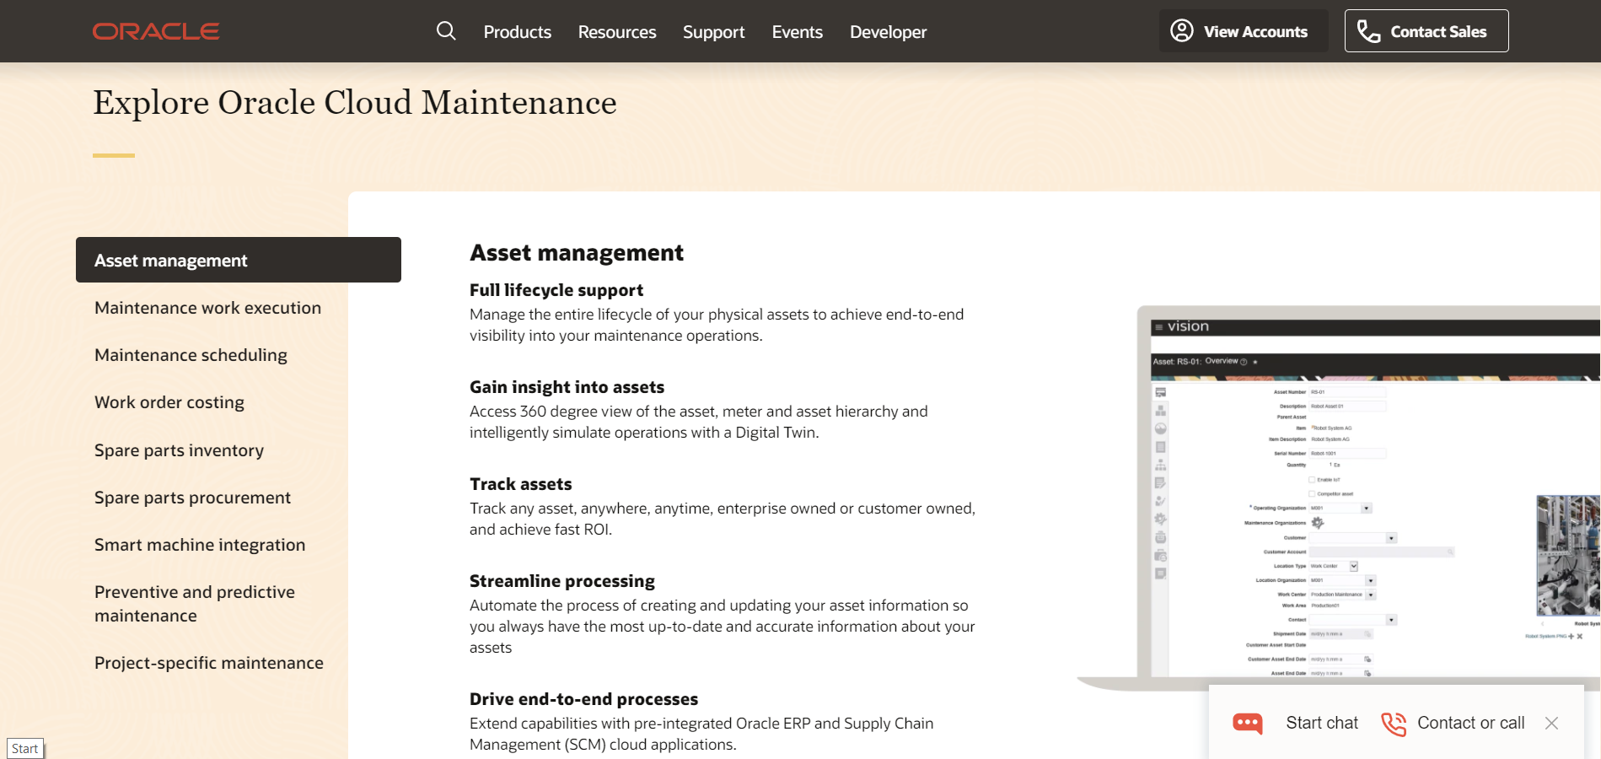Select Project-specific maintenance tab
Image resolution: width=1601 pixels, height=759 pixels.
coord(209,663)
